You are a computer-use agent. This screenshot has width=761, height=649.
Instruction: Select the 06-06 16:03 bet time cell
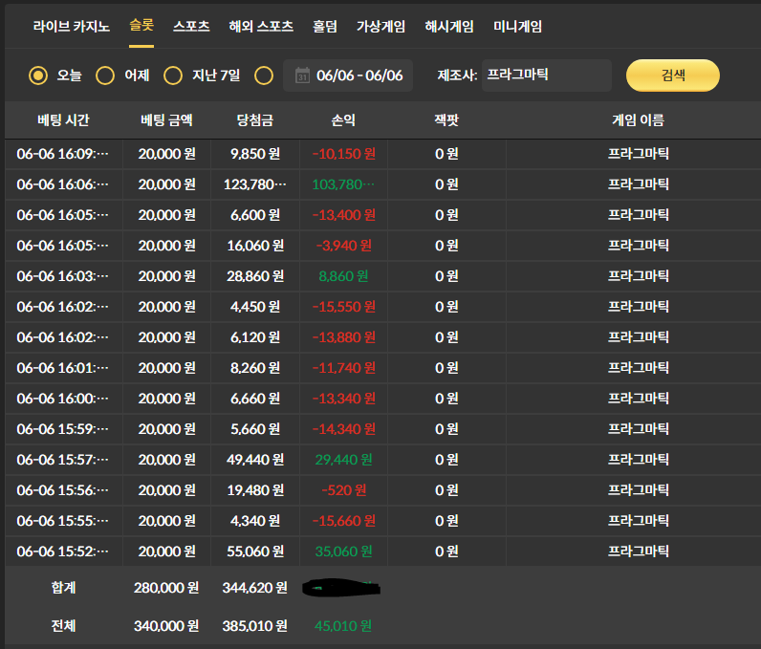63,276
